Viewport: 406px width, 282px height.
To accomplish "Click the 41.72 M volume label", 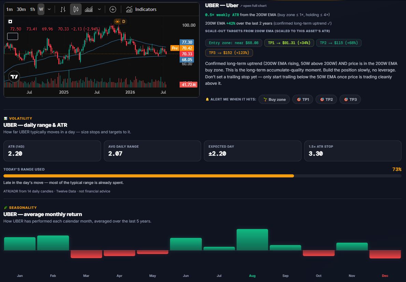I will [188, 84].
